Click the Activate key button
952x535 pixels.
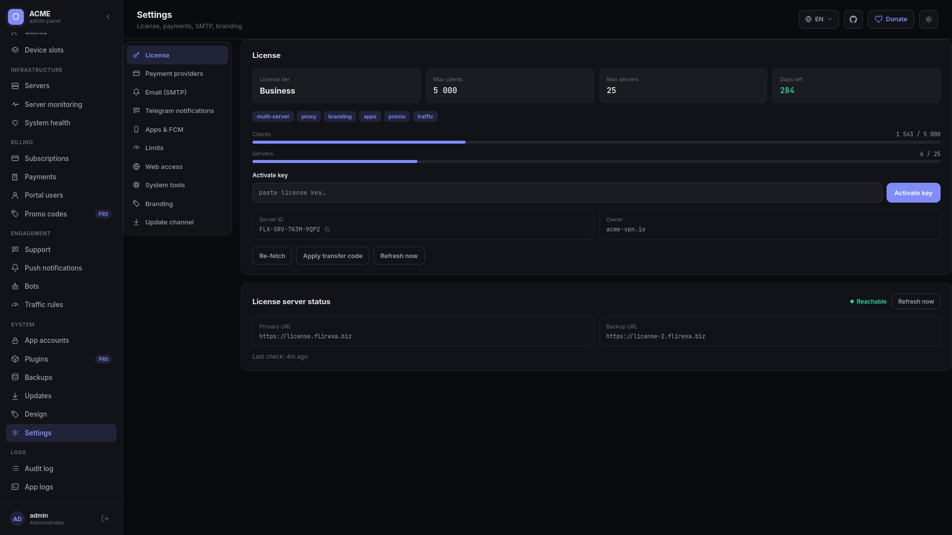913,193
